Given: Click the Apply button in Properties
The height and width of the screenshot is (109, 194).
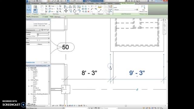Looking at the screenshot, I should (x=45, y=62).
